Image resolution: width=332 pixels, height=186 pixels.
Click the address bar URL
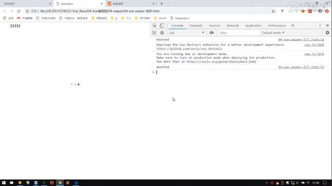click(x=100, y=11)
